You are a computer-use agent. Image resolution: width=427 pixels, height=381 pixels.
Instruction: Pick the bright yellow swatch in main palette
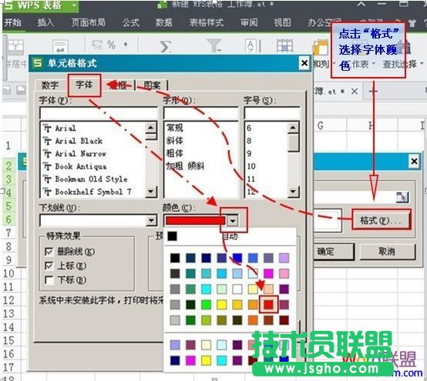click(222, 305)
